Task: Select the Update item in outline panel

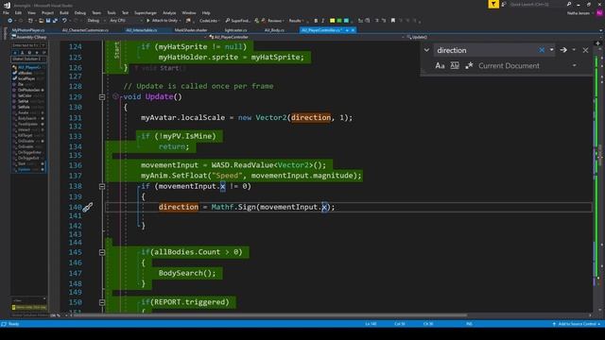Action: point(25,169)
